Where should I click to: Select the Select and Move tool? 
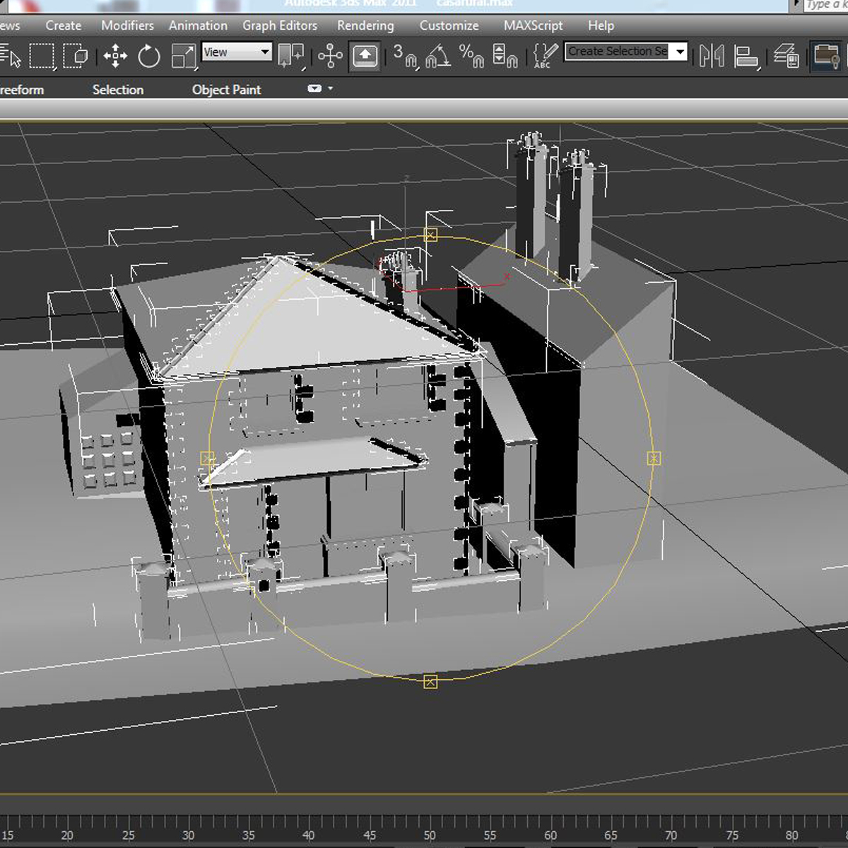(x=116, y=57)
